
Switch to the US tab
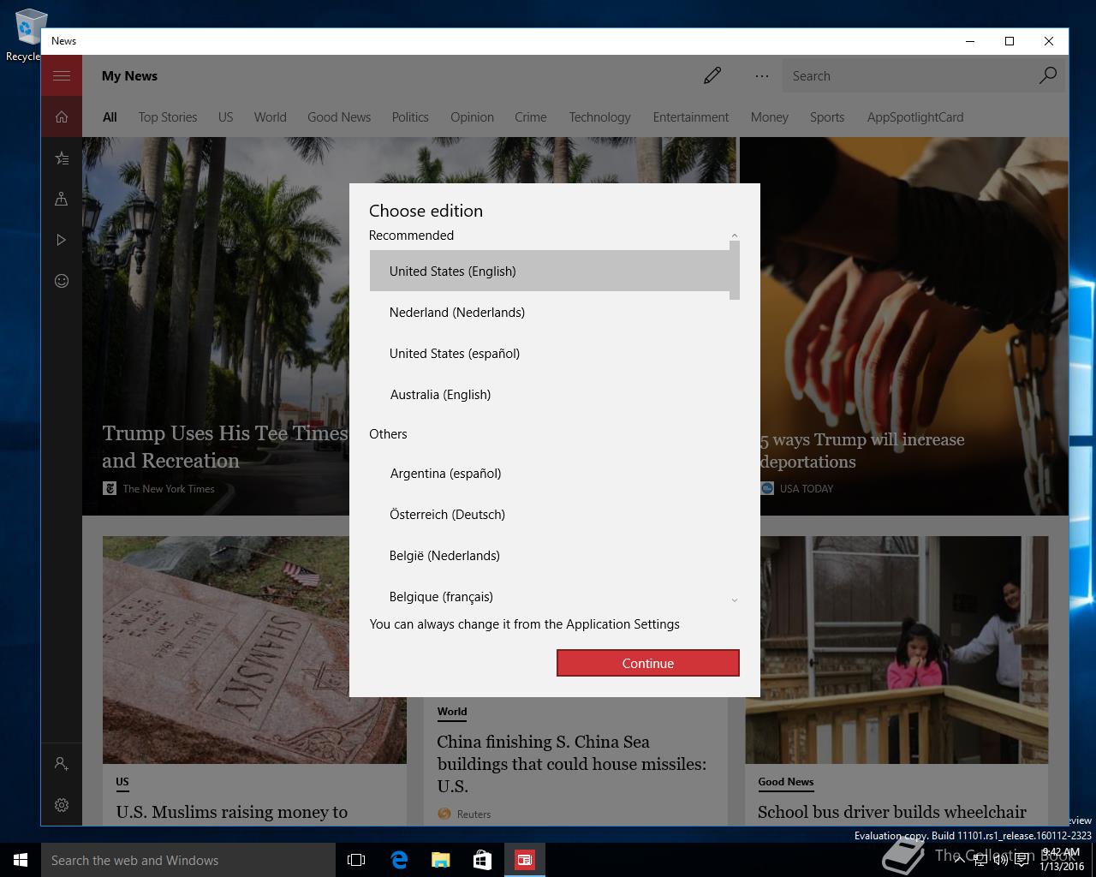pyautogui.click(x=225, y=117)
